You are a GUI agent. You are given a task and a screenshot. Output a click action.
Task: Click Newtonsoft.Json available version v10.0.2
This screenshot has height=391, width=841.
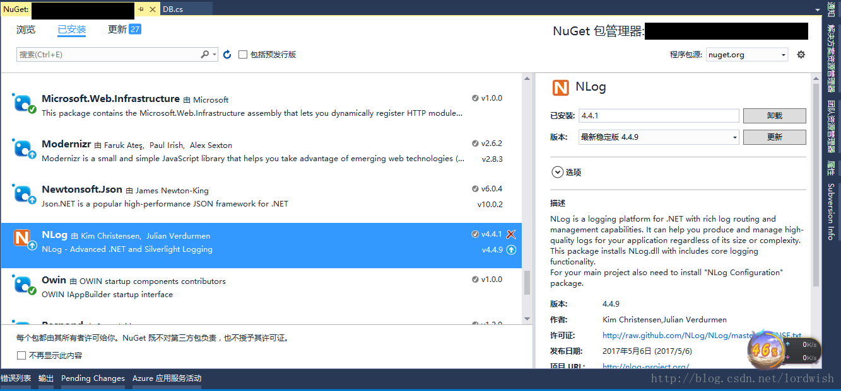(490, 204)
